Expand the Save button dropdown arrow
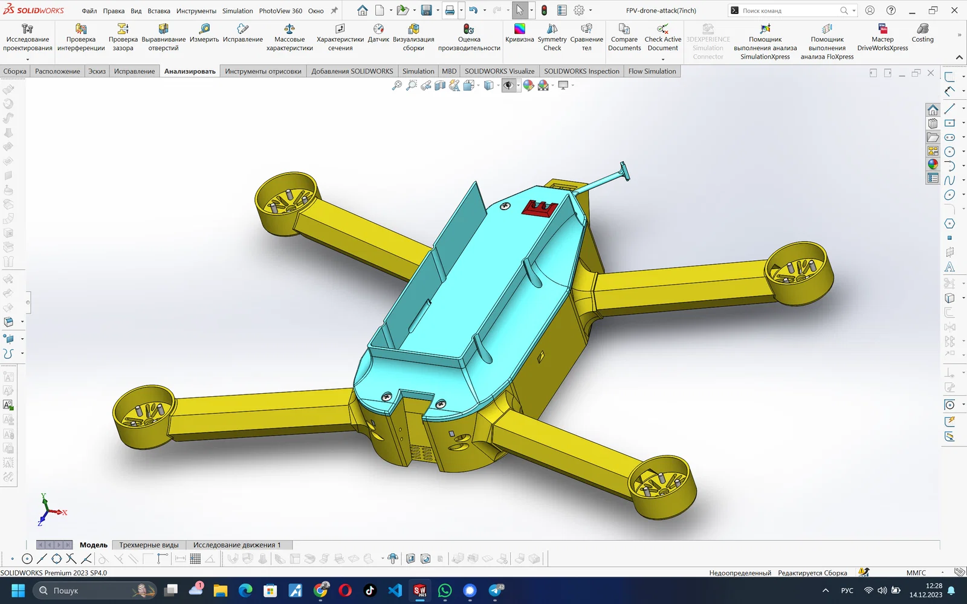The height and width of the screenshot is (604, 967). 438,10
